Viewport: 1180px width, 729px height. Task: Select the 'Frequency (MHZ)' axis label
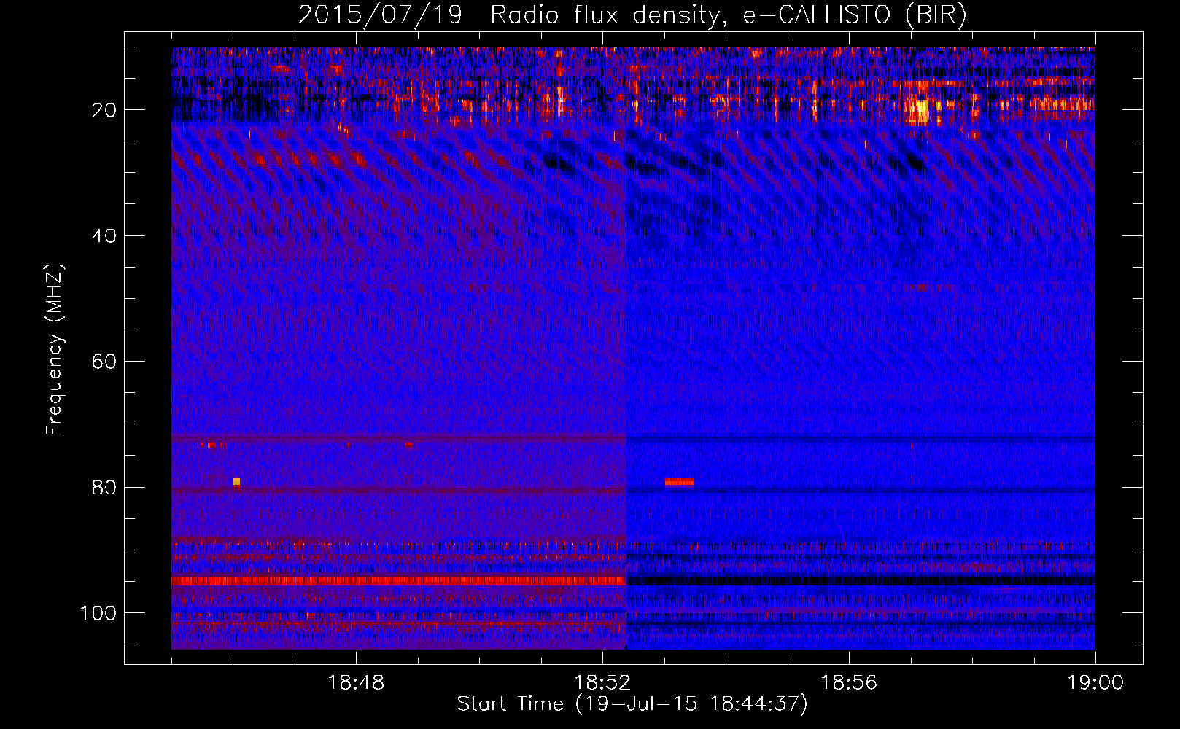click(x=55, y=349)
